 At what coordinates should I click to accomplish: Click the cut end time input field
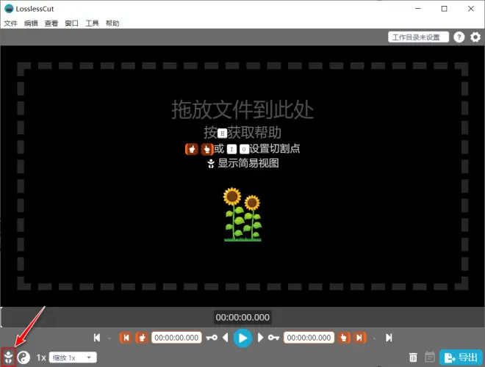309,338
